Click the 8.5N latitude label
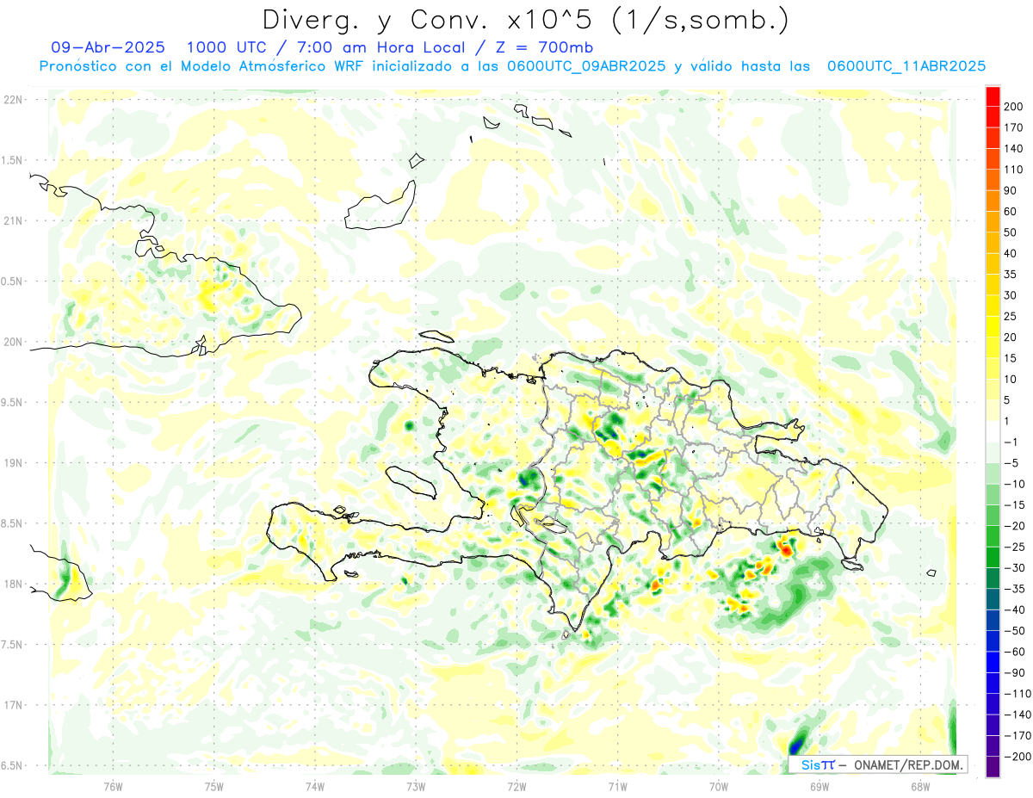The image size is (1033, 798). pyautogui.click(x=12, y=523)
